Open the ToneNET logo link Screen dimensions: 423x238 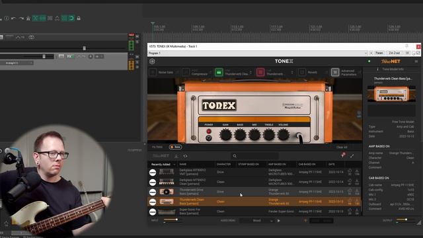click(x=391, y=61)
